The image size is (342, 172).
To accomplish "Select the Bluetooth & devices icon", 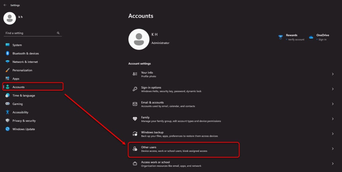I will click(8, 53).
